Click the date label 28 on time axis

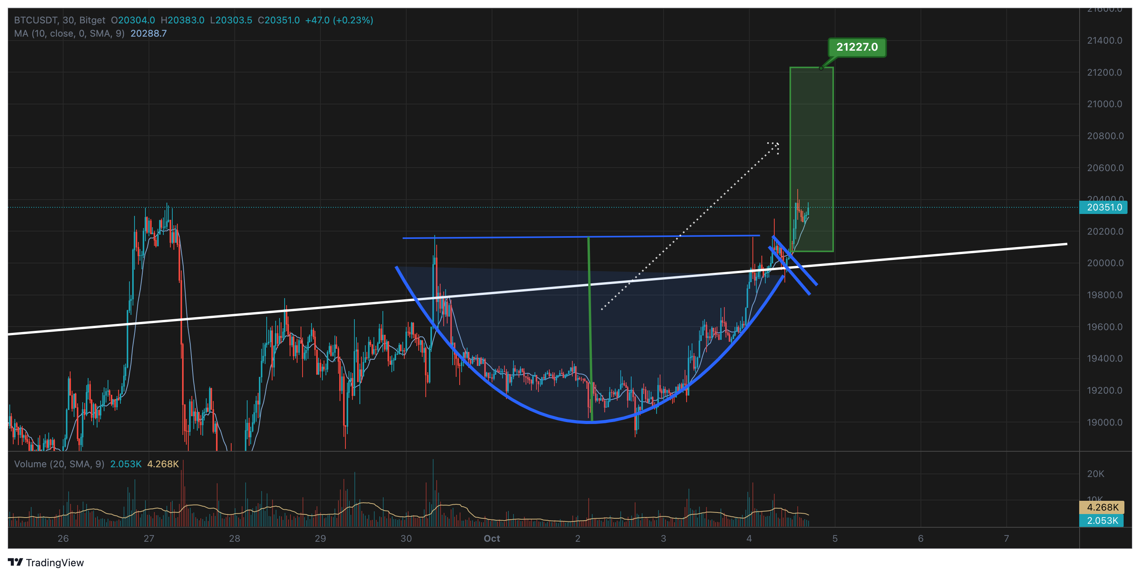pos(235,539)
